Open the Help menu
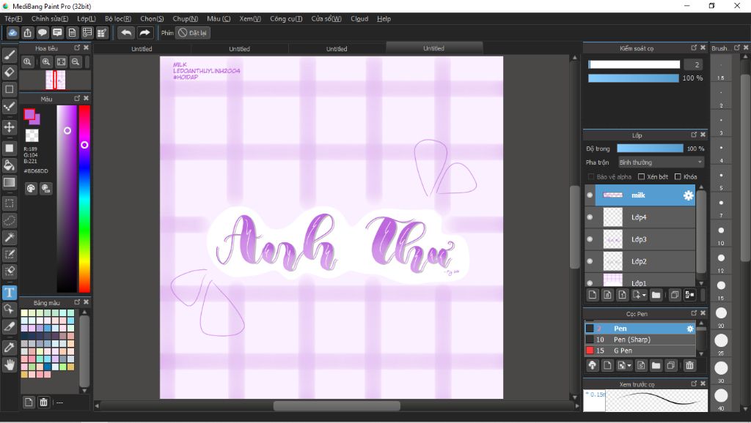This screenshot has width=751, height=423. tap(384, 18)
